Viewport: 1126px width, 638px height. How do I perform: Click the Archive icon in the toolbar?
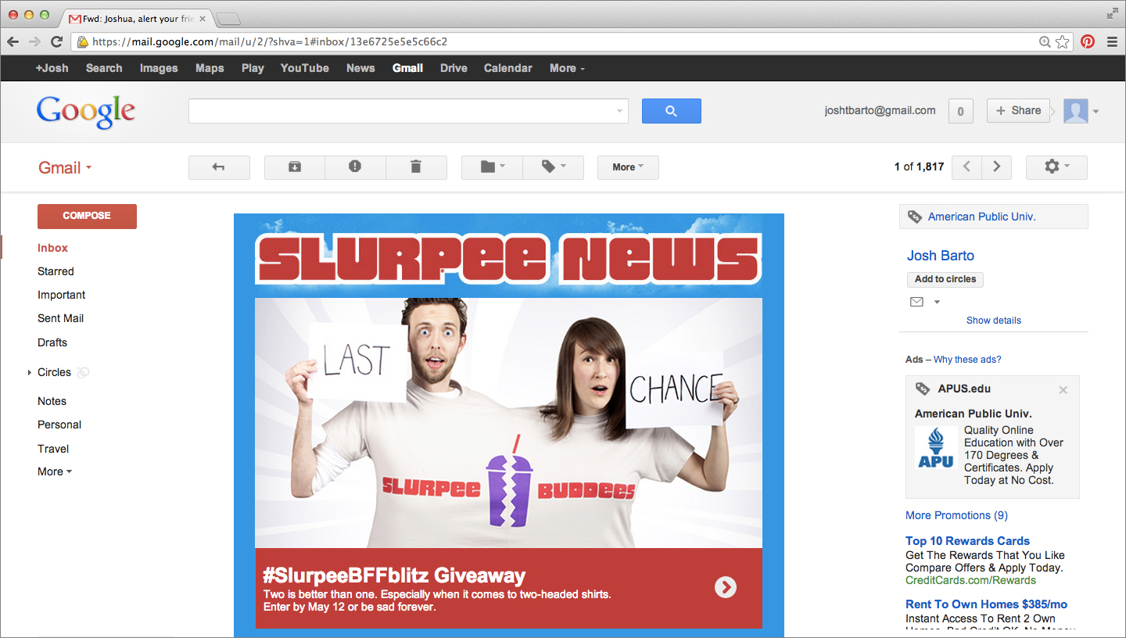pyautogui.click(x=295, y=167)
